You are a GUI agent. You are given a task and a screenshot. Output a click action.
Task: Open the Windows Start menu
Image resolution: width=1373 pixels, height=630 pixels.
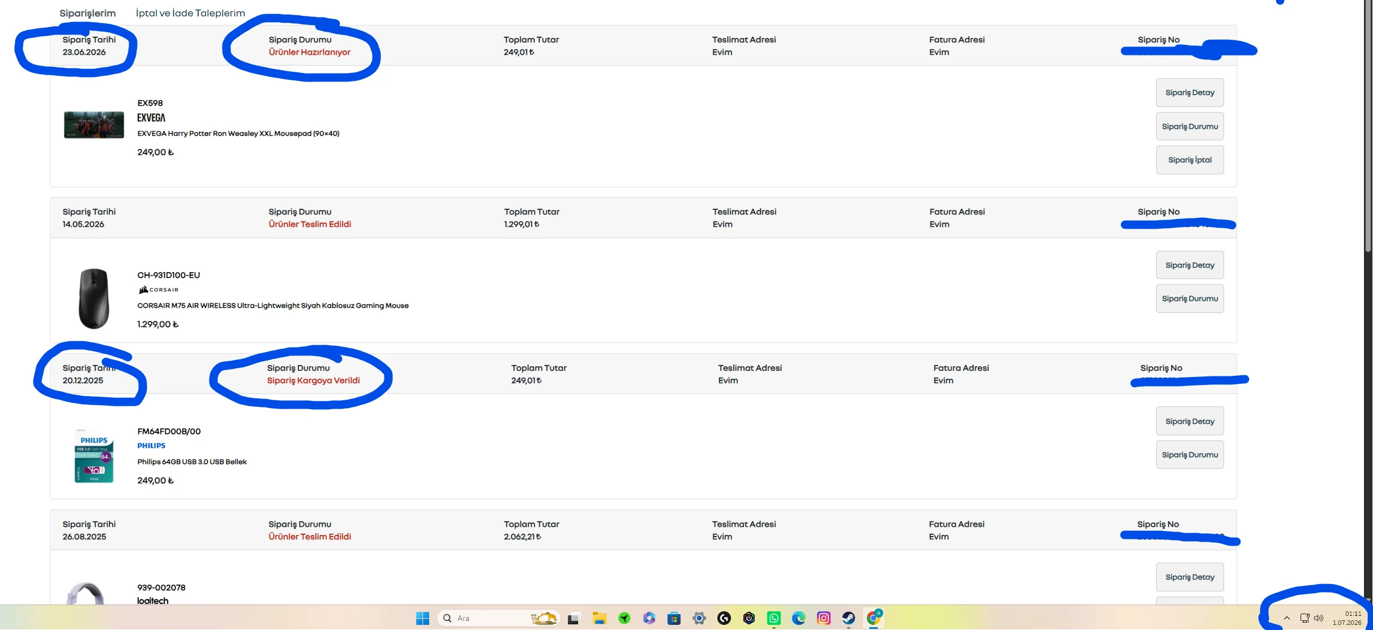[422, 618]
